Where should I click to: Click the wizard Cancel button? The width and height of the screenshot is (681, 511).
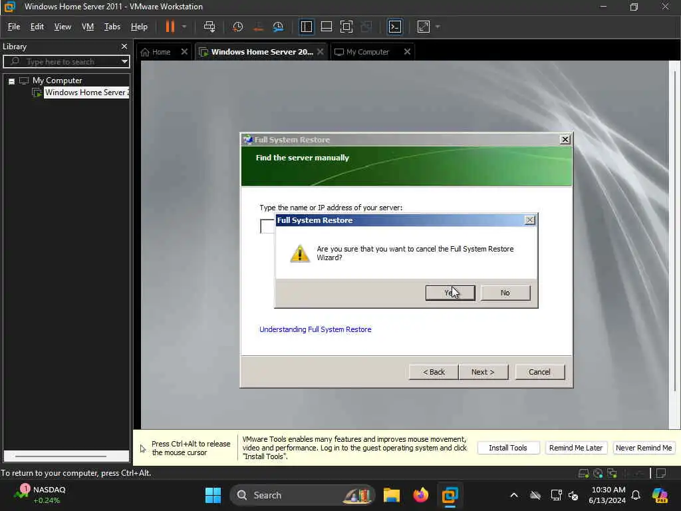coord(539,372)
